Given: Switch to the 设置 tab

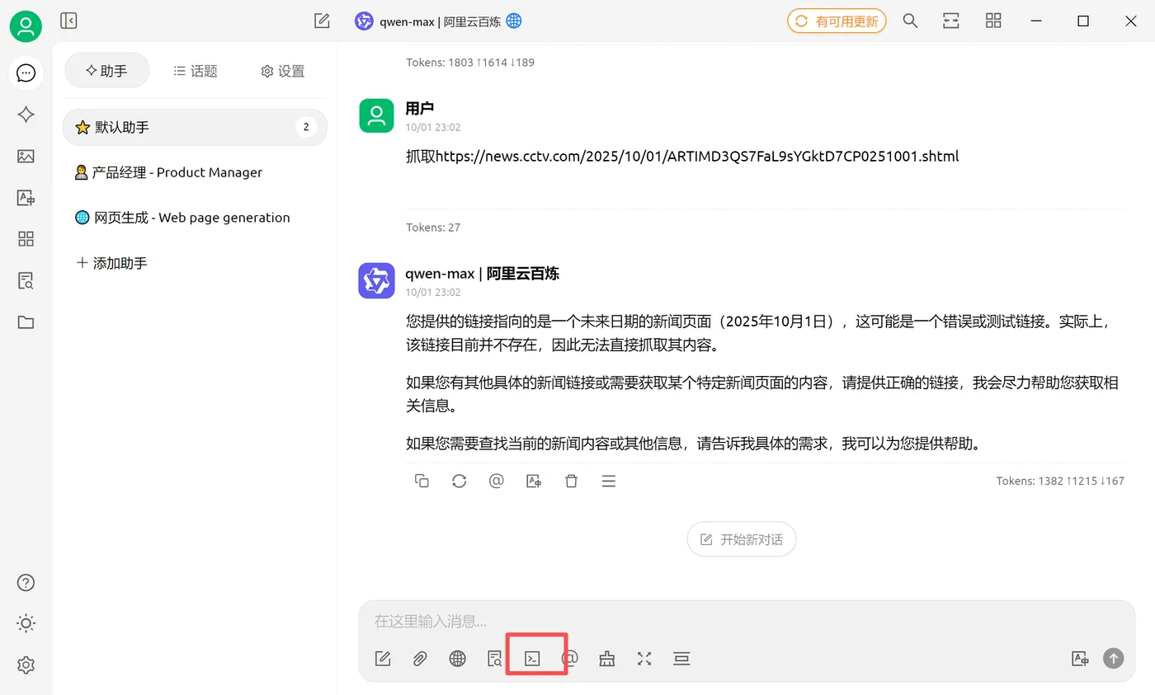Looking at the screenshot, I should pyautogui.click(x=281, y=71).
